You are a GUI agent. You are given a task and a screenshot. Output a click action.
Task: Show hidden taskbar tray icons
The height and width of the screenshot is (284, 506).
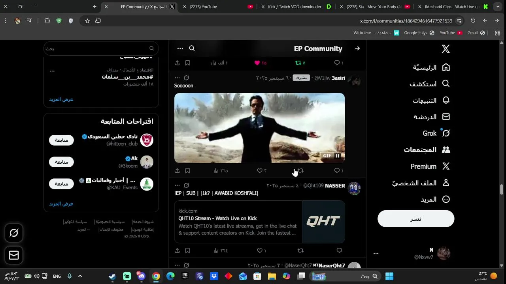80,276
